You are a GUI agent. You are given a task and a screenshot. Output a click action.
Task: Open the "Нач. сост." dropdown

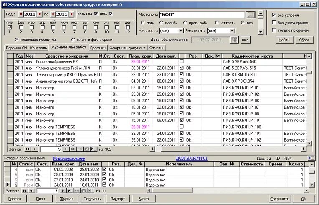tap(181, 31)
